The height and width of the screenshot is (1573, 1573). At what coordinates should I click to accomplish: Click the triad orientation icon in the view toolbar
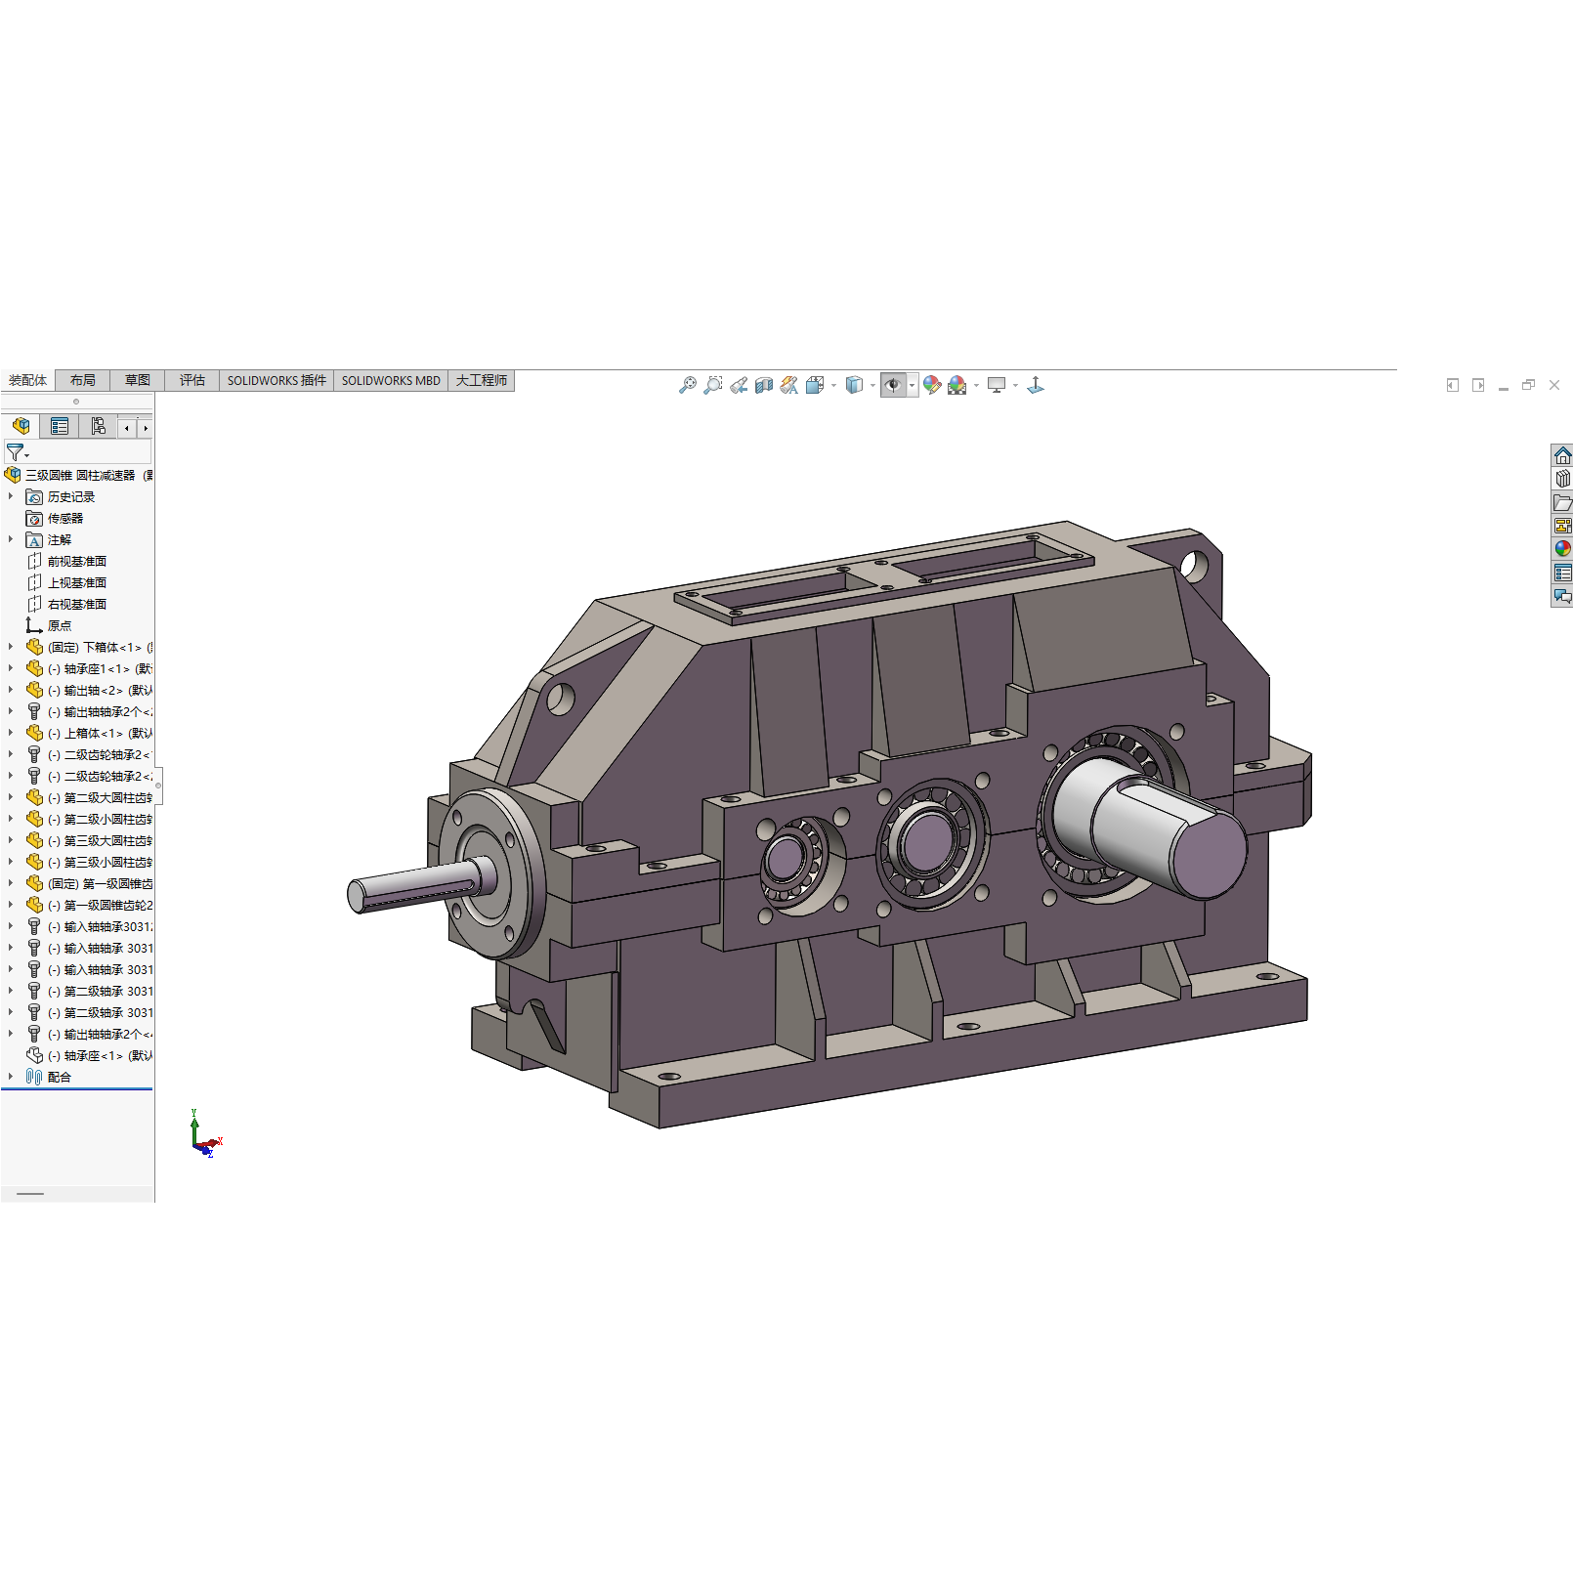pos(1036,385)
